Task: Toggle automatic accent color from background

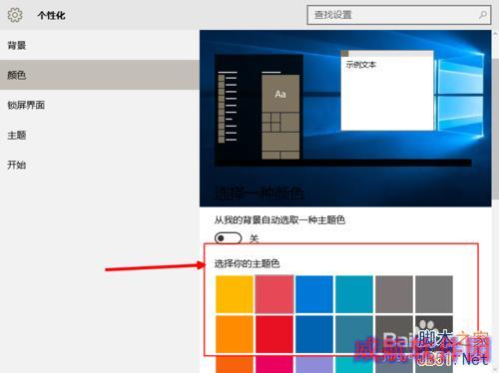Action: coord(229,238)
